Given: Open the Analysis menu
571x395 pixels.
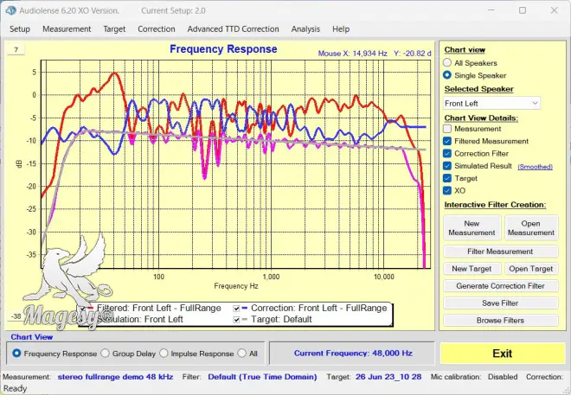Looking at the screenshot, I should [x=305, y=29].
